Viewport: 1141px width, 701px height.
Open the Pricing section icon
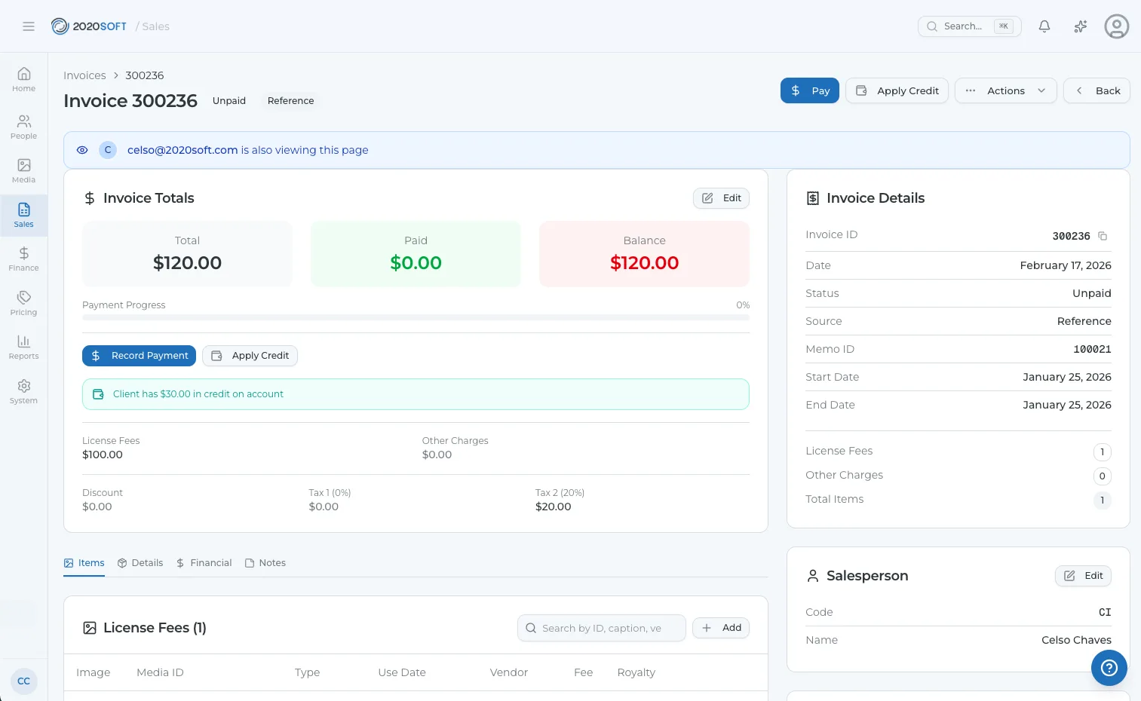[x=23, y=302]
